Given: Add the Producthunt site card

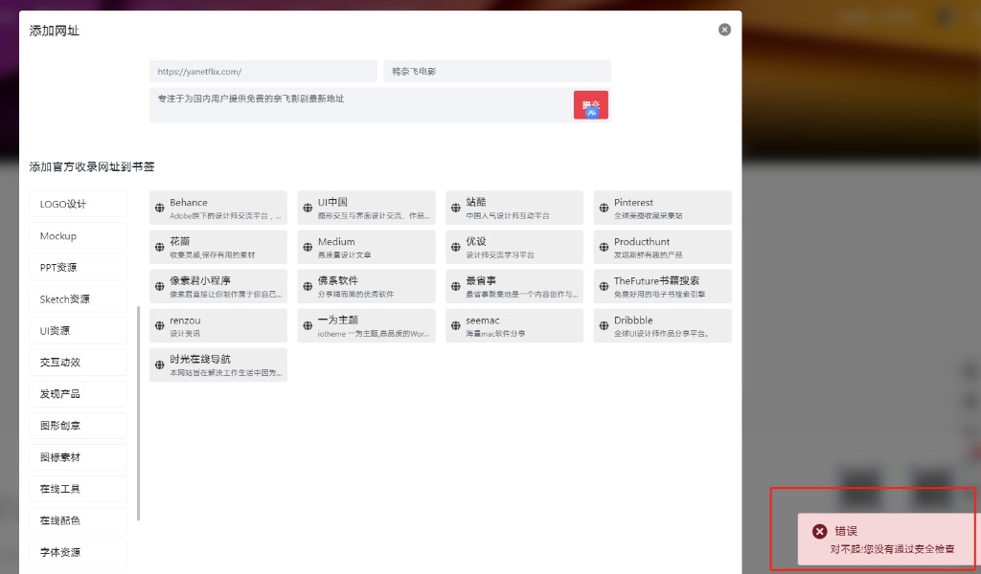Looking at the screenshot, I should tap(663, 248).
